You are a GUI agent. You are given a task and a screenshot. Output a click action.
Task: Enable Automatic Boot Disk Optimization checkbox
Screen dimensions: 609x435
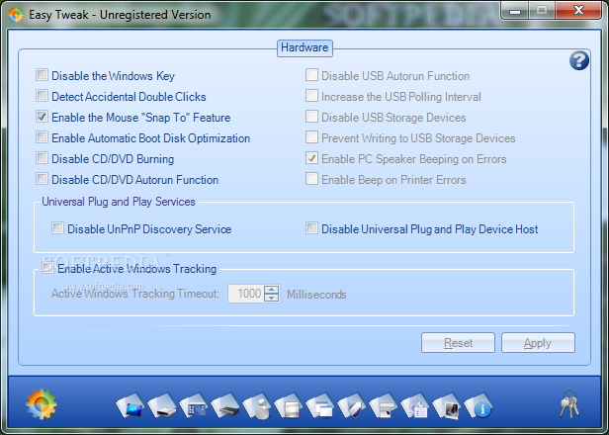coord(42,136)
